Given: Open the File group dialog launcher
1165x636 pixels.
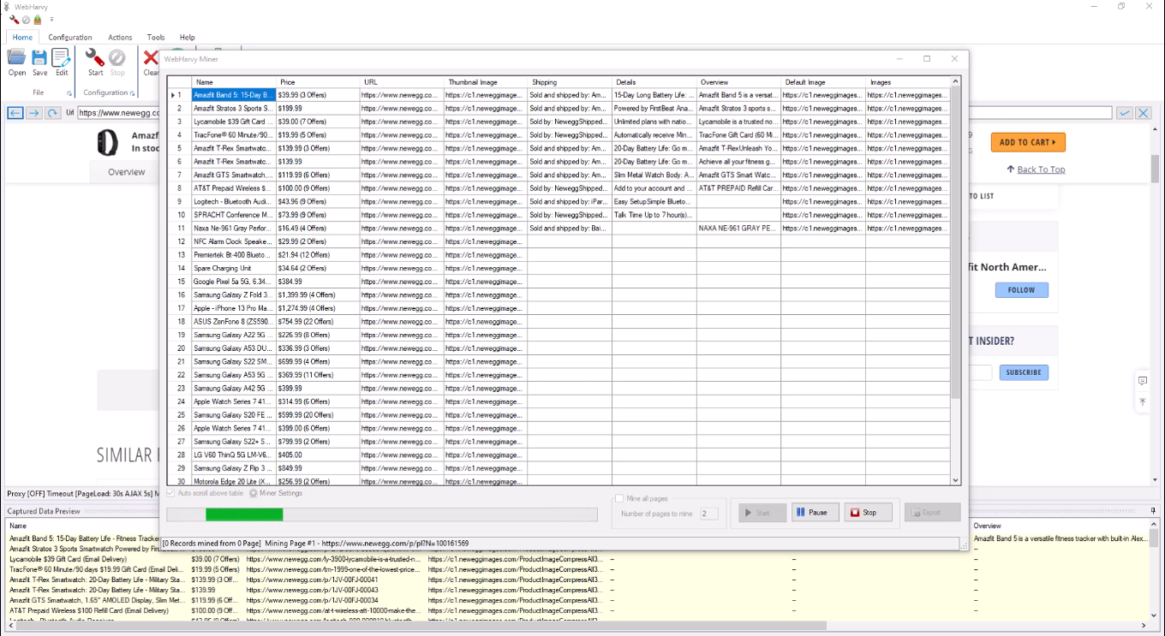Looking at the screenshot, I should 69,92.
